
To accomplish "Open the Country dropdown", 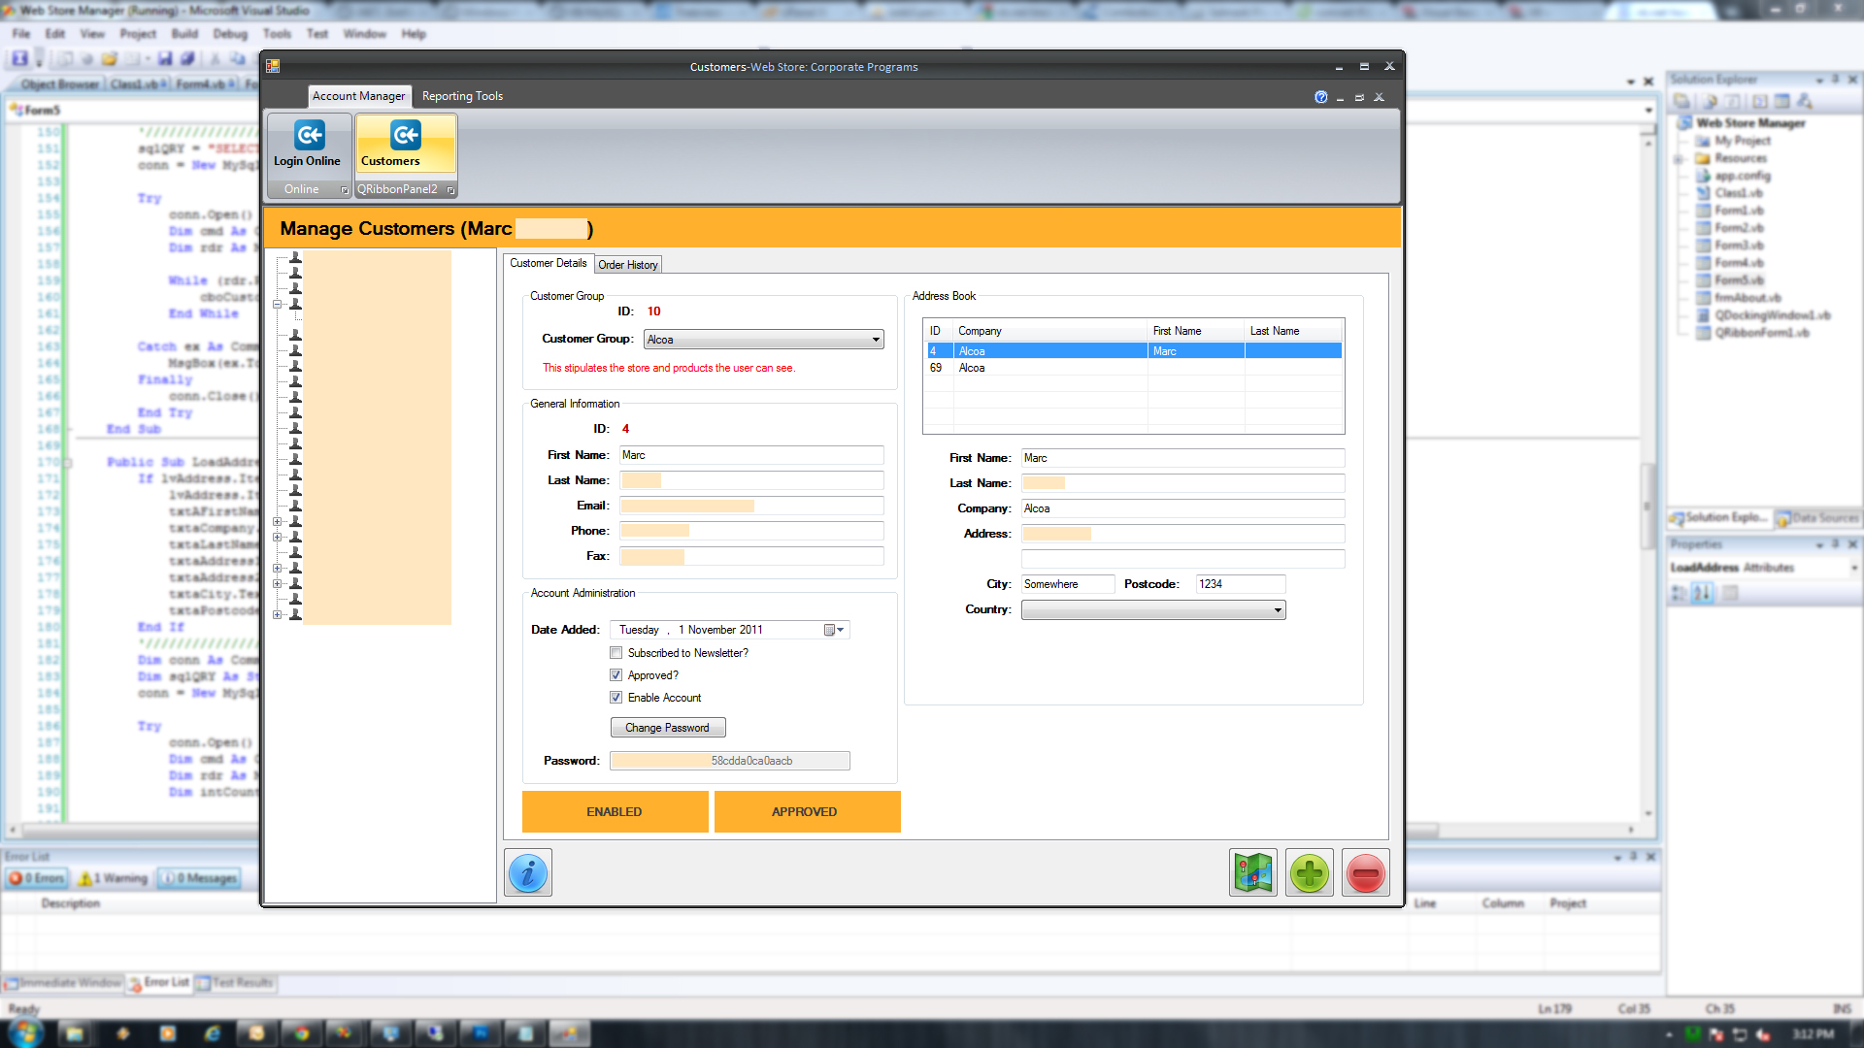I will pyautogui.click(x=1278, y=610).
